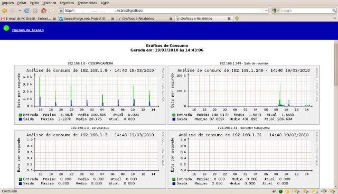Close the first Graficos e Relatórios tab
Image resolution: width=338 pixels, height=194 pixels.
pyautogui.click(x=171, y=19)
